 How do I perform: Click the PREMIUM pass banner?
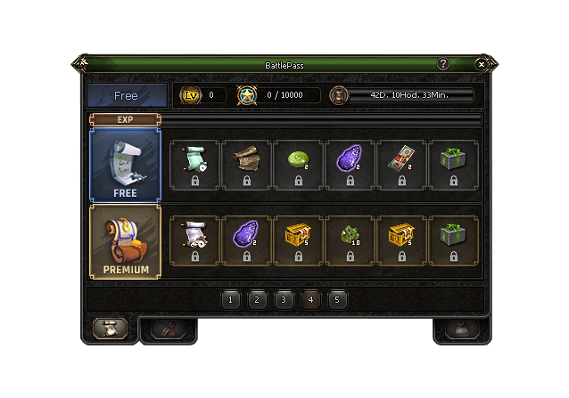tap(125, 242)
